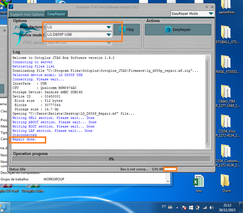Click the 'Downloading file' log line
Screen dimensions: 243x213
coord(105,71)
